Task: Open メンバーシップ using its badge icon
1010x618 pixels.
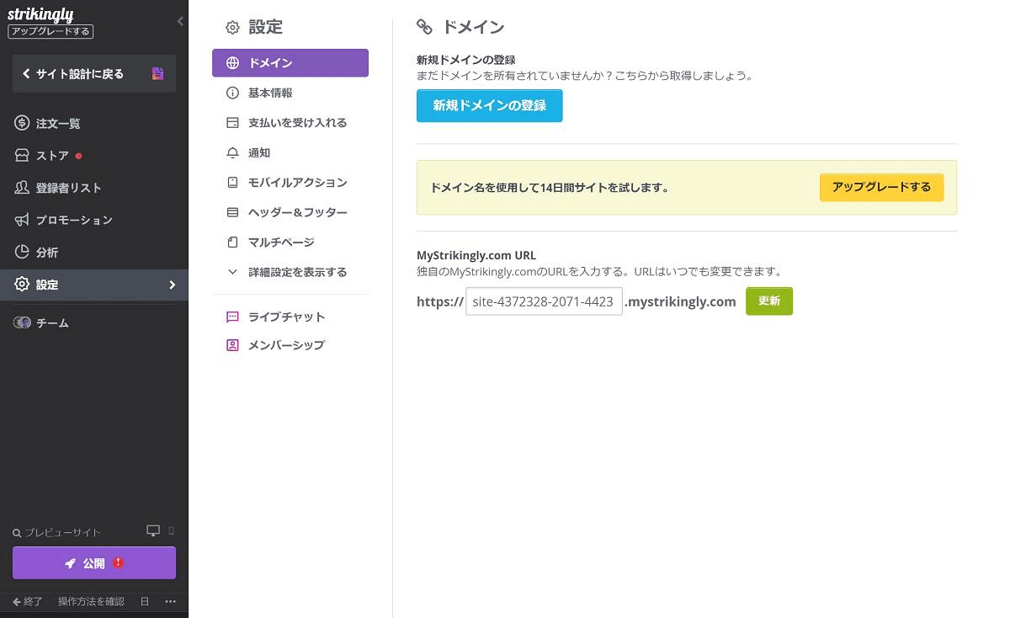Action: point(232,344)
